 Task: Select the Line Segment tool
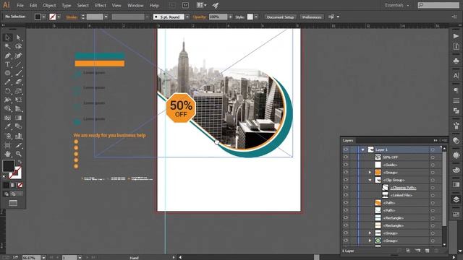19,64
